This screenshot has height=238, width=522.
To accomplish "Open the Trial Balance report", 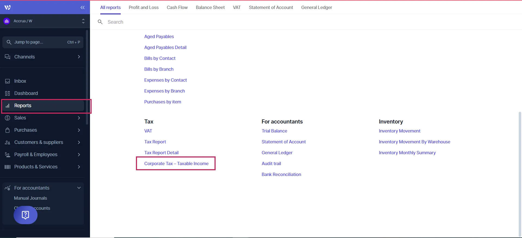I will pos(274,131).
